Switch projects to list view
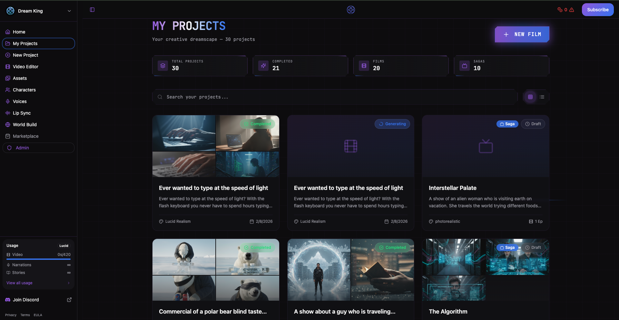Image resolution: width=619 pixels, height=320 pixels. [542, 97]
